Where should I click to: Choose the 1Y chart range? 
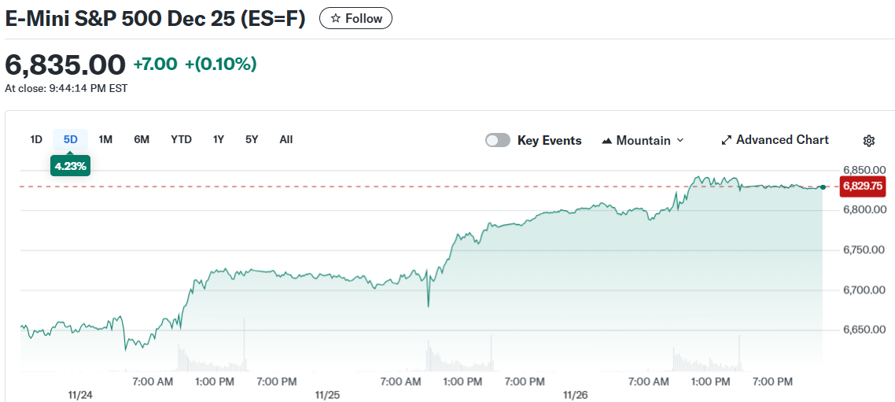(x=219, y=139)
